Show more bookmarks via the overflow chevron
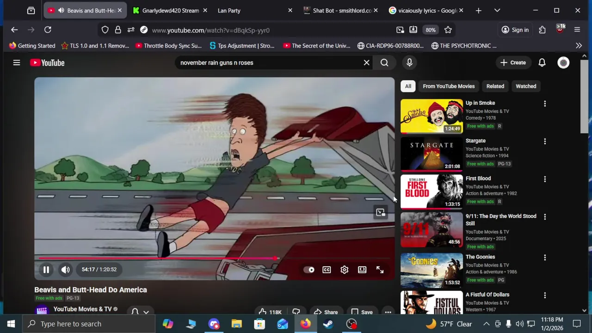 pyautogui.click(x=579, y=46)
